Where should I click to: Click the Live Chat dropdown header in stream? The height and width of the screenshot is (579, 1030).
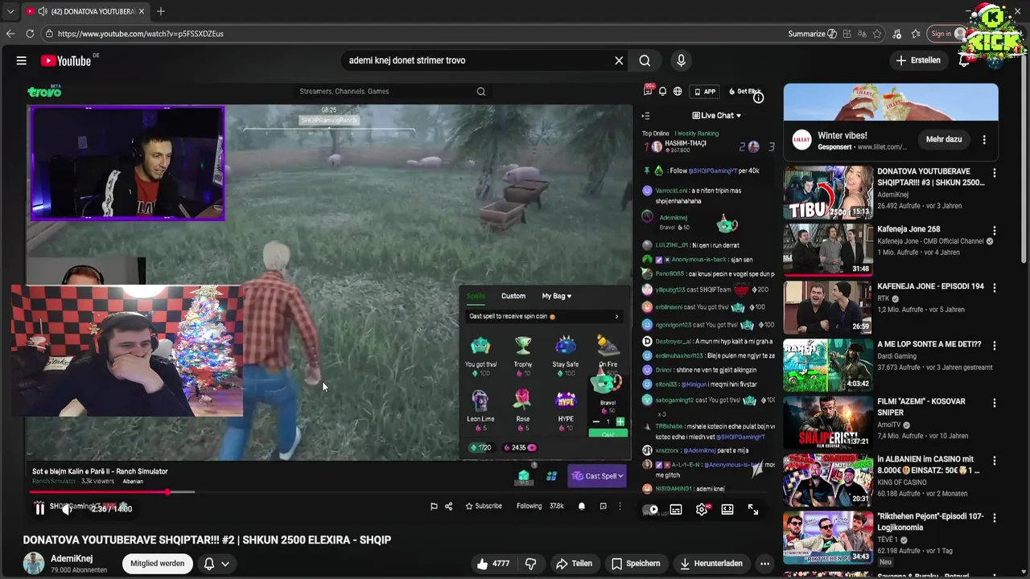(x=716, y=115)
